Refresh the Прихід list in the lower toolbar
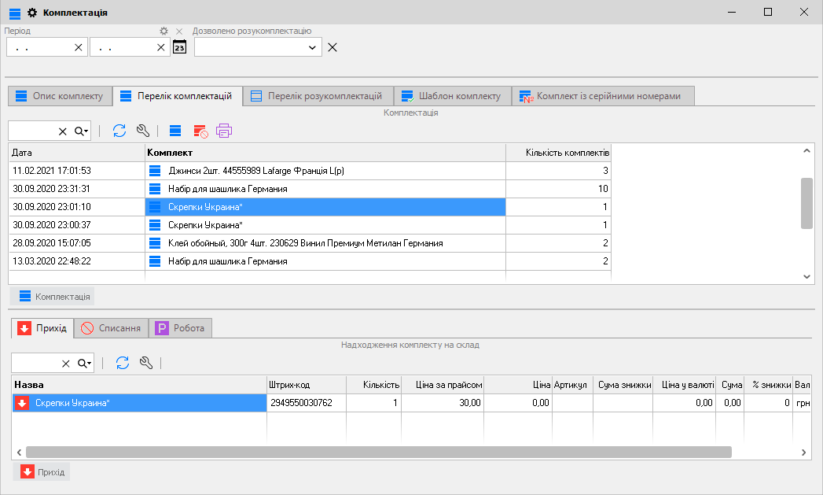The image size is (823, 495). pyautogui.click(x=123, y=363)
